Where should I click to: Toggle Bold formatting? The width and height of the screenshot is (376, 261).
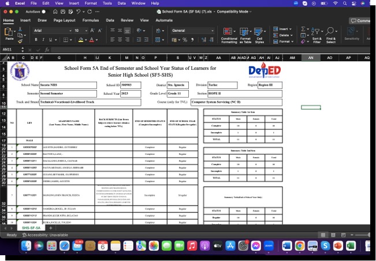[x=36, y=40]
